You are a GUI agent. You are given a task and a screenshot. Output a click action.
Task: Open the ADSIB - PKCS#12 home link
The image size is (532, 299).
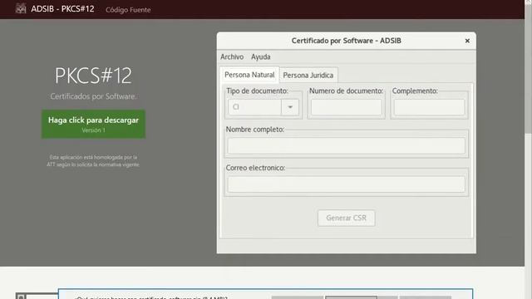(62, 9)
